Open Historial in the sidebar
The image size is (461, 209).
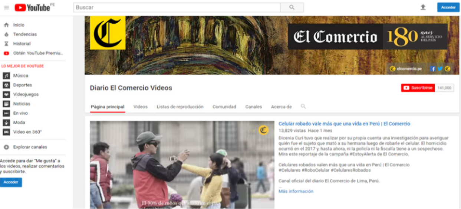click(22, 44)
